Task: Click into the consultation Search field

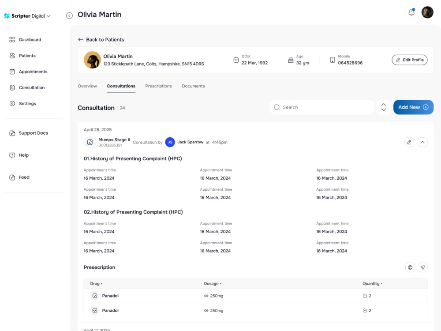Action: tap(321, 107)
